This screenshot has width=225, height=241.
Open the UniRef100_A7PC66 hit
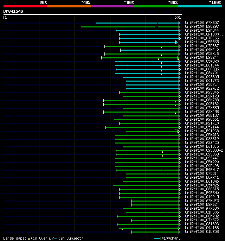pyautogui.click(x=202, y=38)
